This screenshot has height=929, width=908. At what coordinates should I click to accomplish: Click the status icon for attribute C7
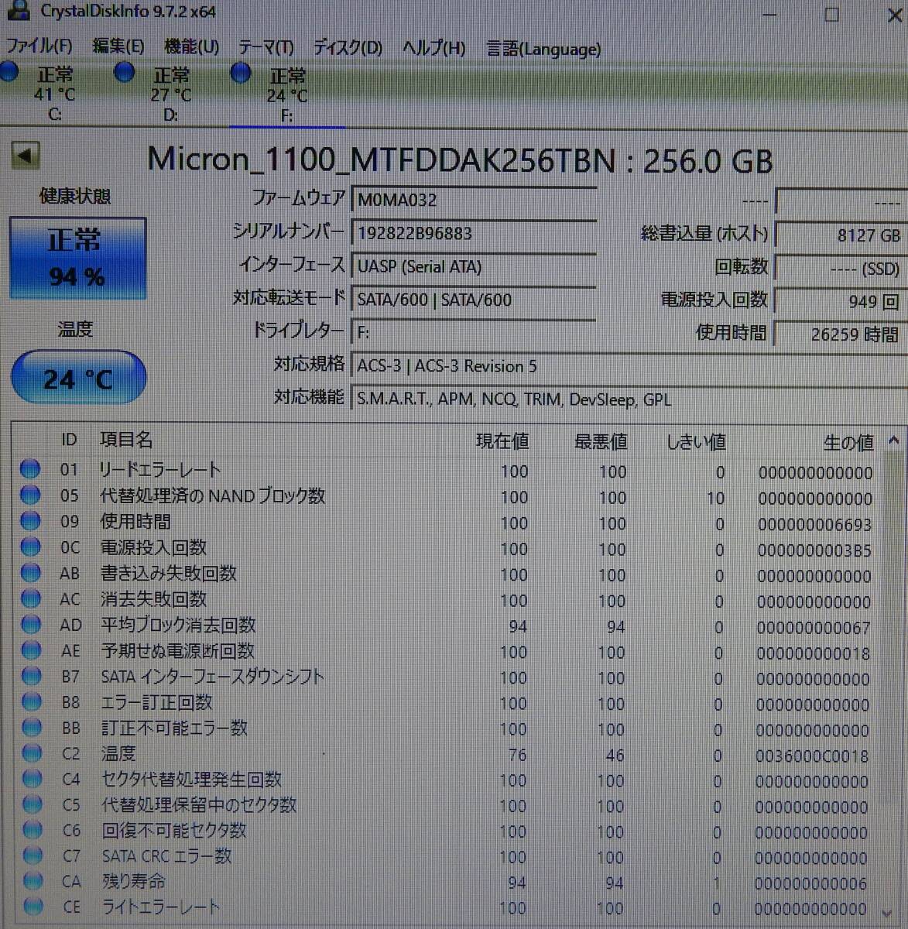point(33,855)
